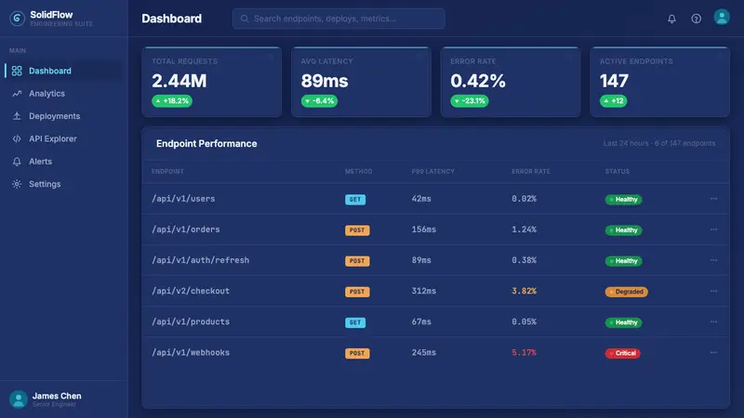This screenshot has height=418, width=744.
Task: Focus the search endpoints, deploys, metrics field
Action: pos(339,19)
